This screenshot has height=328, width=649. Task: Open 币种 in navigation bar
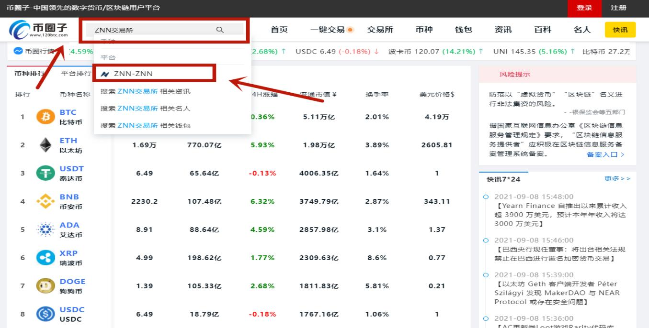(424, 30)
